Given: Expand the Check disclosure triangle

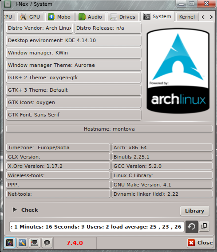Looking at the screenshot, I should pyautogui.click(x=15, y=209).
